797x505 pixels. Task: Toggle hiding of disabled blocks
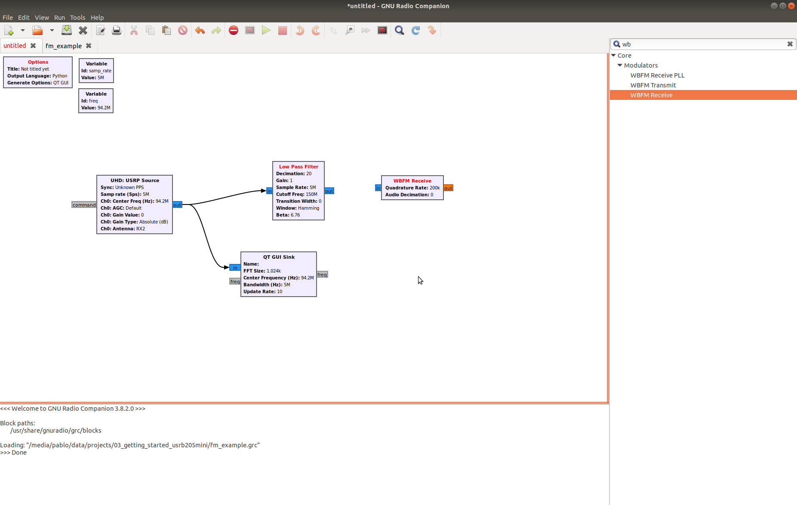(x=382, y=31)
